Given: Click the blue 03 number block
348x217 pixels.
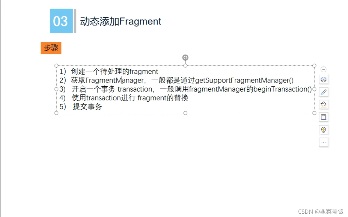Looking at the screenshot, I should 61,21.
